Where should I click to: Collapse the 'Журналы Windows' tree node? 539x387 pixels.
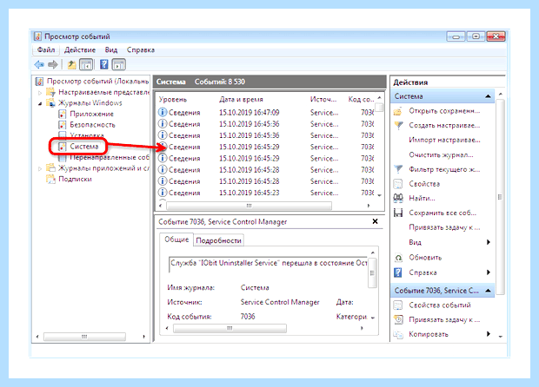click(40, 103)
